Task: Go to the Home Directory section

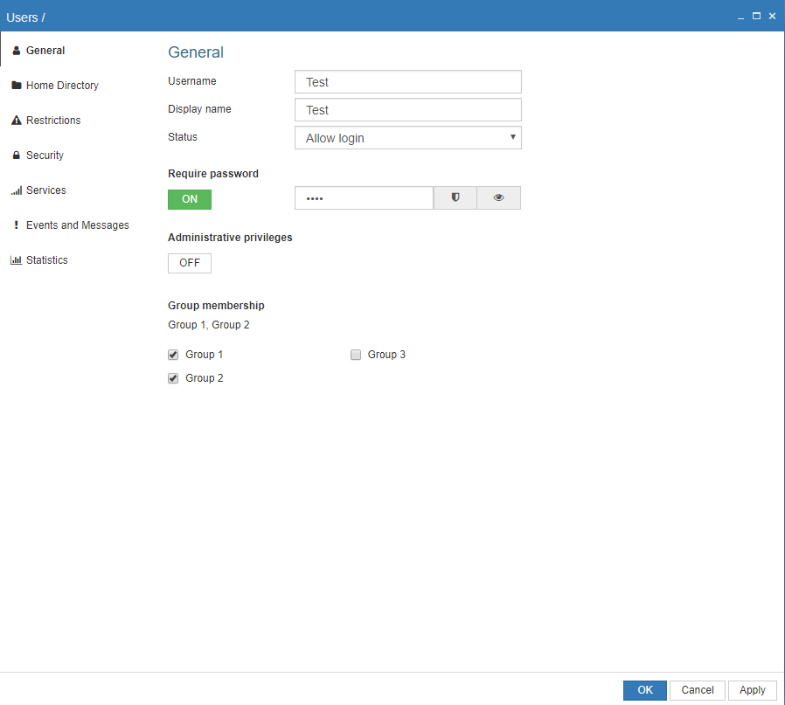Action: coord(61,85)
